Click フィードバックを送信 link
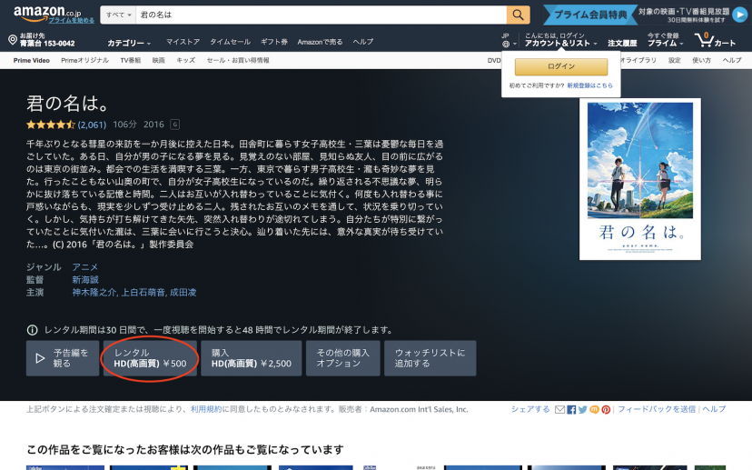752x470 pixels. coord(656,409)
